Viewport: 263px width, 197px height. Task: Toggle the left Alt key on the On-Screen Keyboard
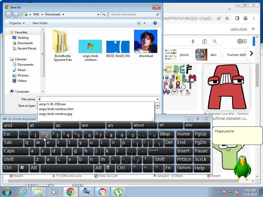34,168
